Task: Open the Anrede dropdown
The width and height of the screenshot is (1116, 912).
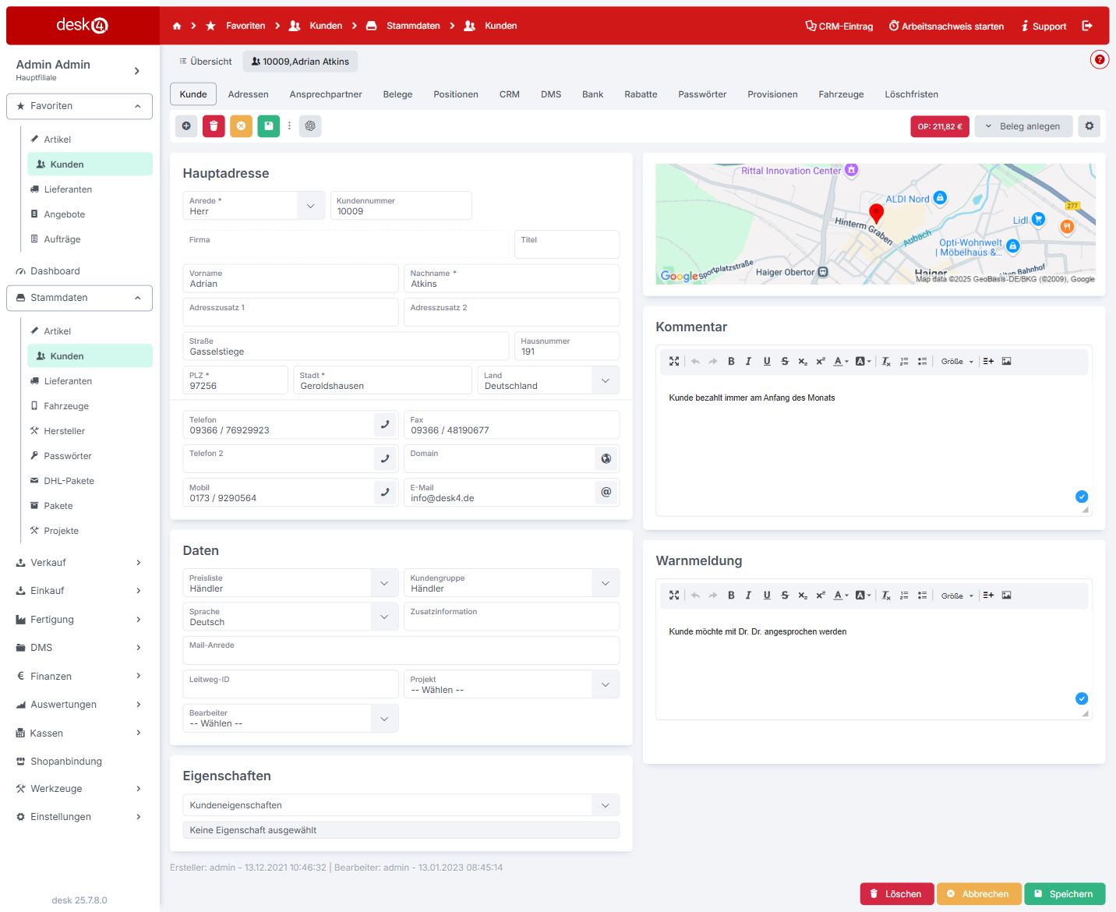Action: 310,206
